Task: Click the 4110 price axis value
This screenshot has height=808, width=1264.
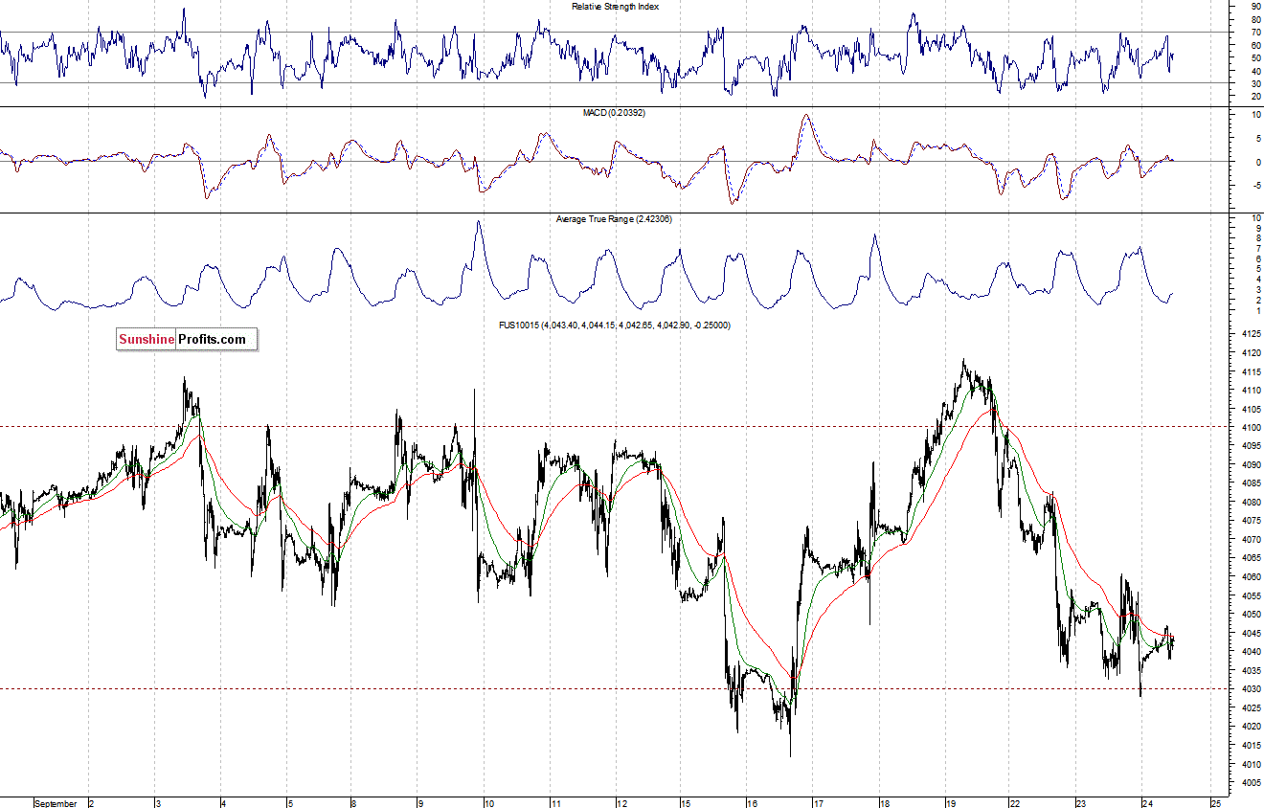Action: [x=1251, y=391]
